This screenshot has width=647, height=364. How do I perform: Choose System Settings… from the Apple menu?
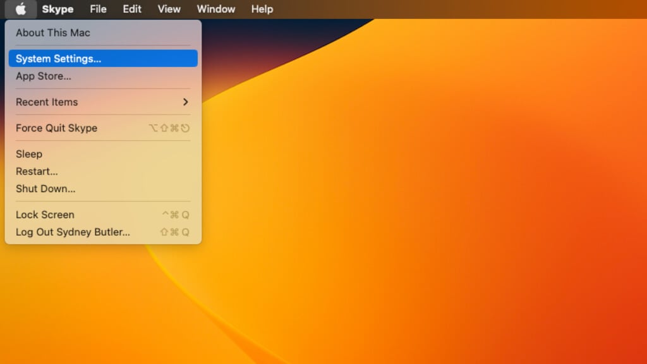pyautogui.click(x=103, y=59)
